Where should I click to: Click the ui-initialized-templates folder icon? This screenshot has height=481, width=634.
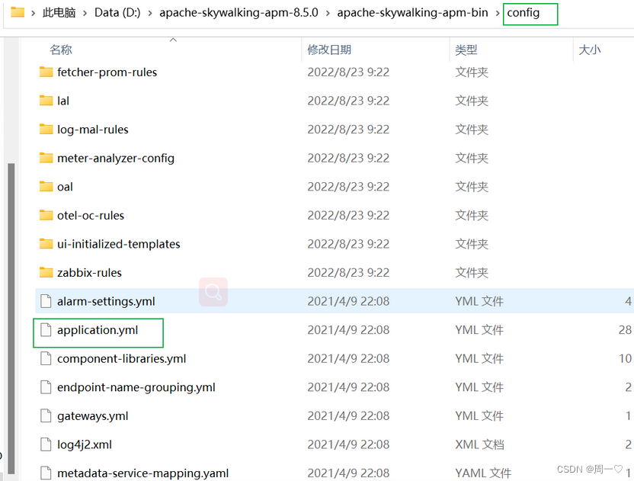coord(46,244)
